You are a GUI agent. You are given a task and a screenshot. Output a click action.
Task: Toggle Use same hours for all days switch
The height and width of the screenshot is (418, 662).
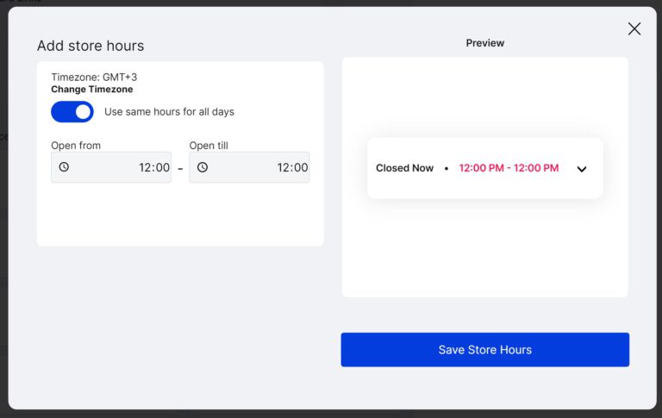tap(72, 111)
